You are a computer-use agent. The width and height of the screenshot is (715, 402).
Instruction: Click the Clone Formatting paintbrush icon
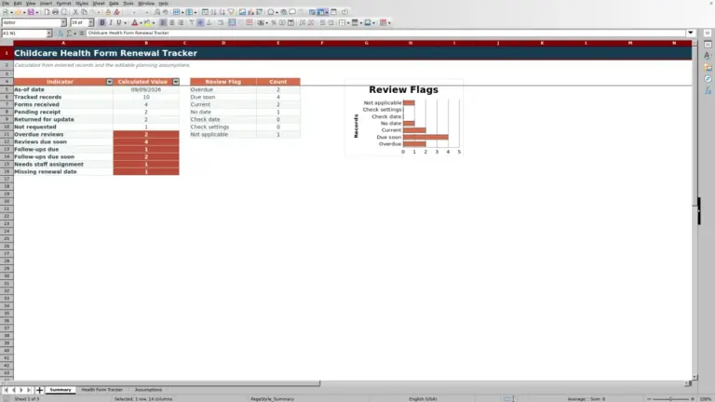(108, 12)
